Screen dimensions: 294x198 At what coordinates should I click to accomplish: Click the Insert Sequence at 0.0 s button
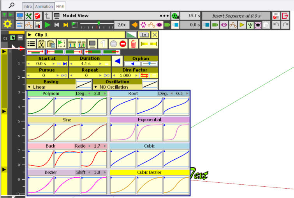point(236,16)
